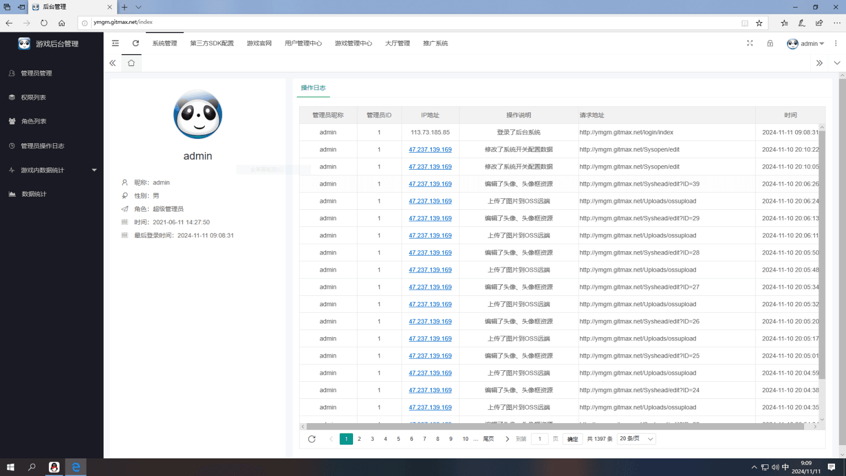
Task: Open the 20 条/页 page size dropdown
Action: pyautogui.click(x=636, y=439)
